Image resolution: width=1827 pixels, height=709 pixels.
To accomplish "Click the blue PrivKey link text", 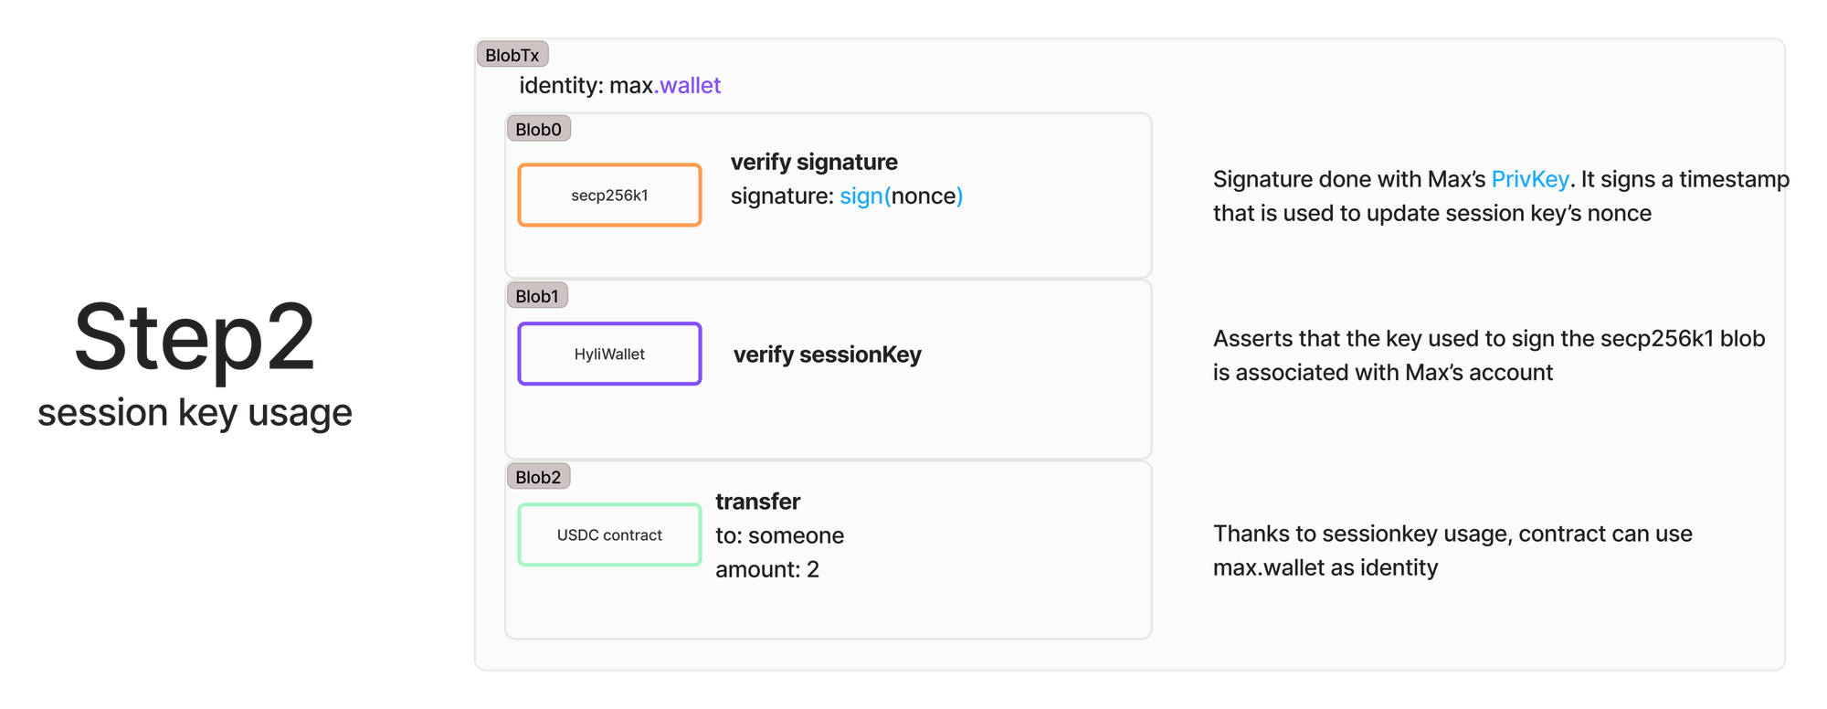I will 1530,179.
